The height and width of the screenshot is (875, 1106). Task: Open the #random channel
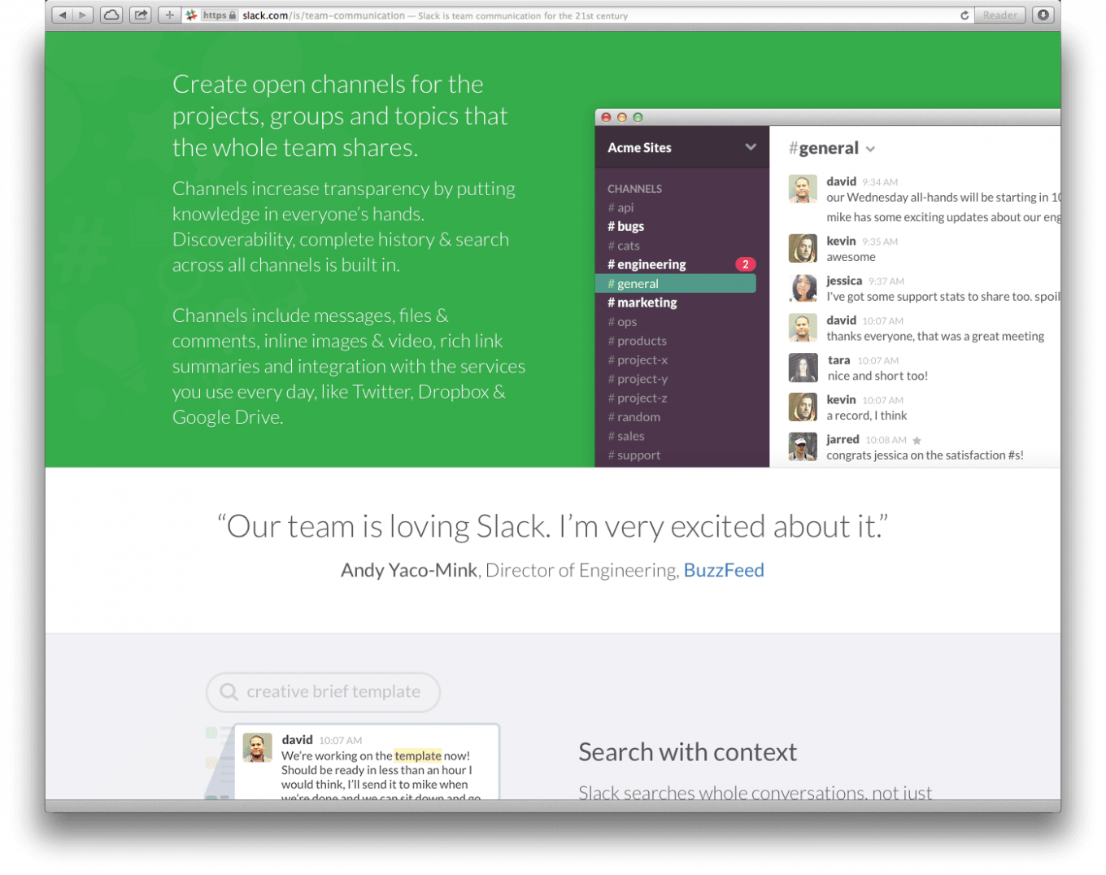tap(638, 417)
